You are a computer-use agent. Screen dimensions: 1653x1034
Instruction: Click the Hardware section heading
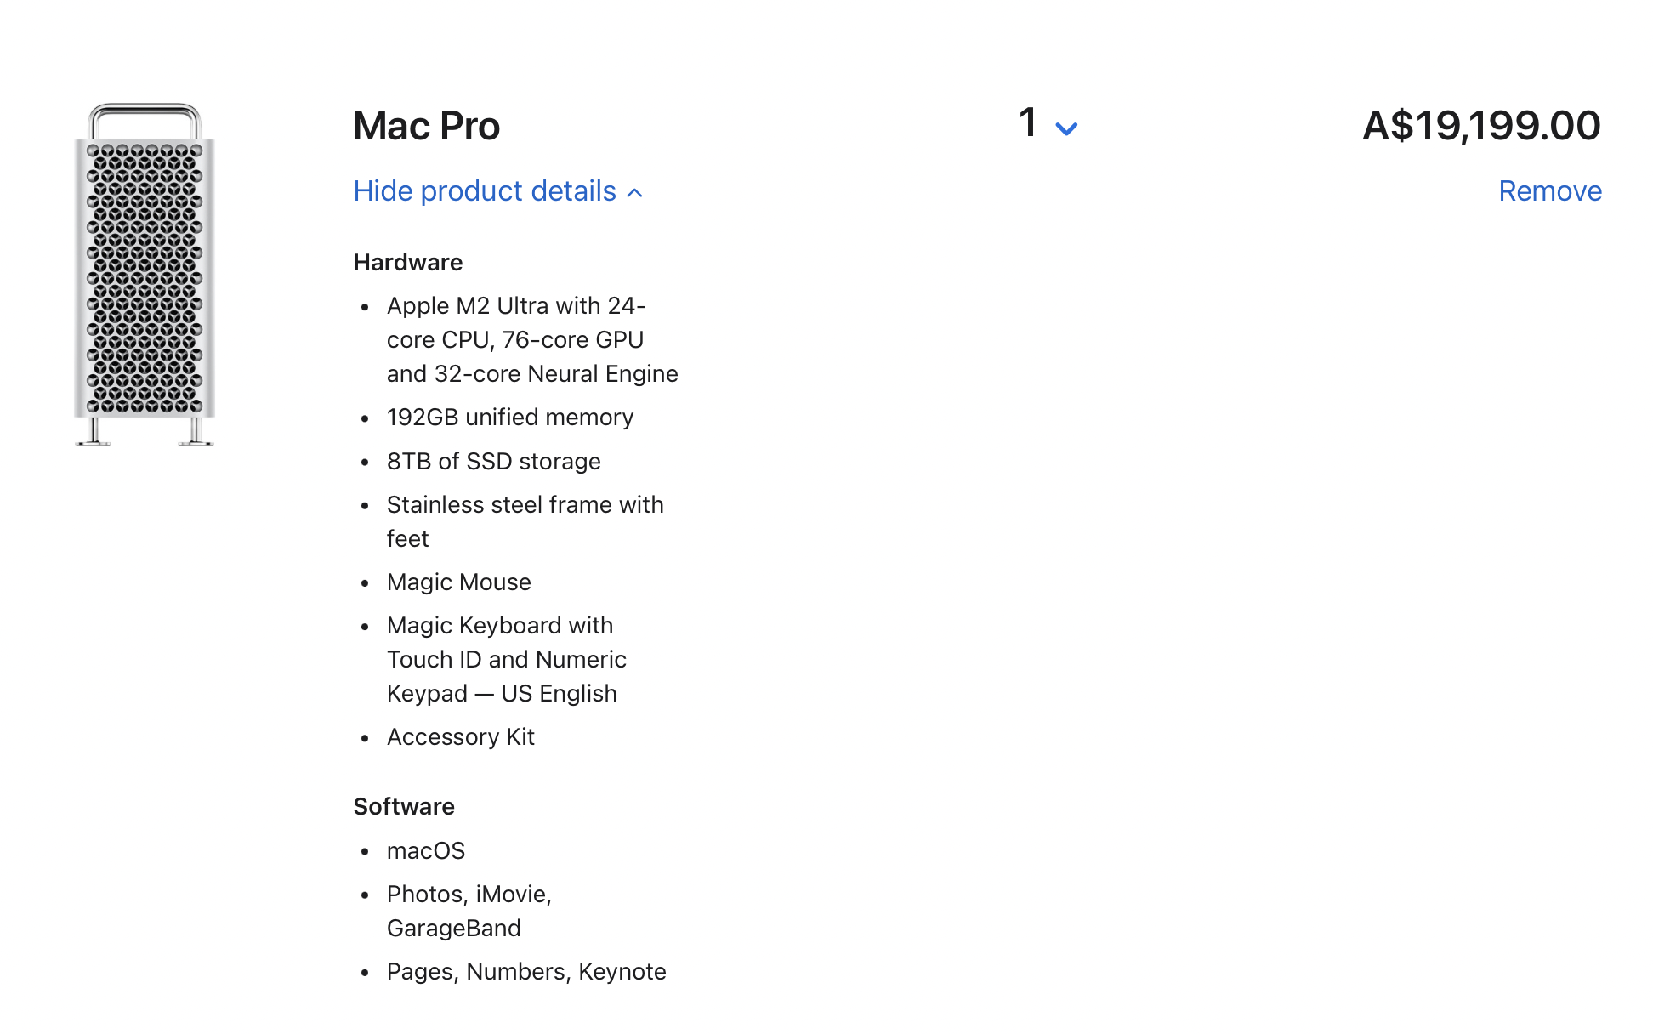tap(407, 262)
